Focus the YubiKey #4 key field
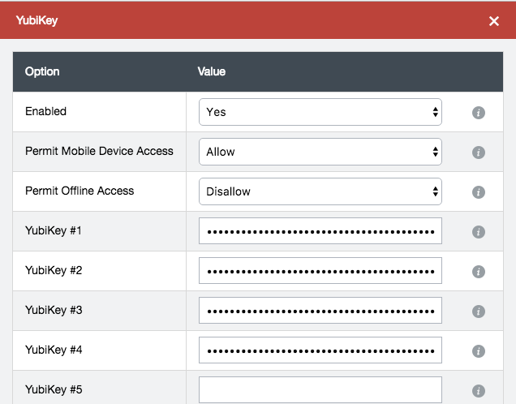This screenshot has width=516, height=404. (320, 350)
